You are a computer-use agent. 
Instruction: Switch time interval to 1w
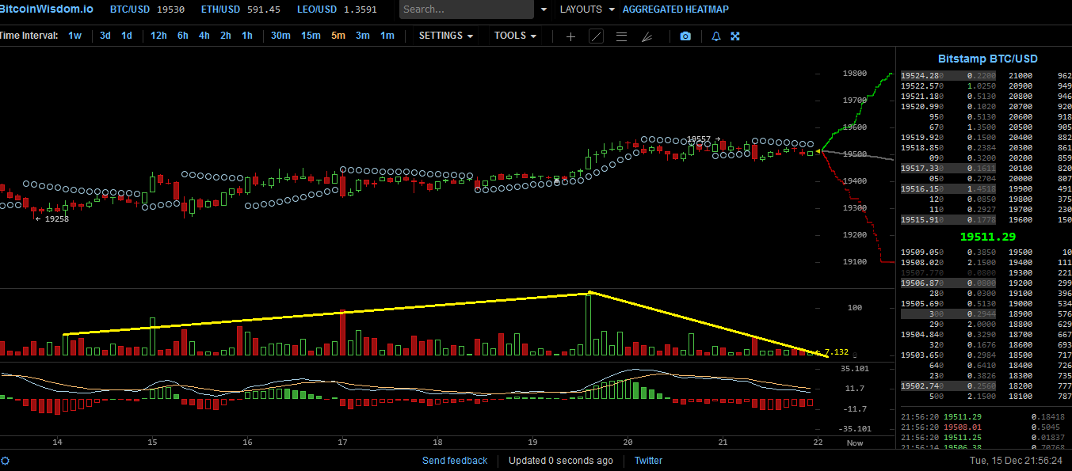click(74, 36)
